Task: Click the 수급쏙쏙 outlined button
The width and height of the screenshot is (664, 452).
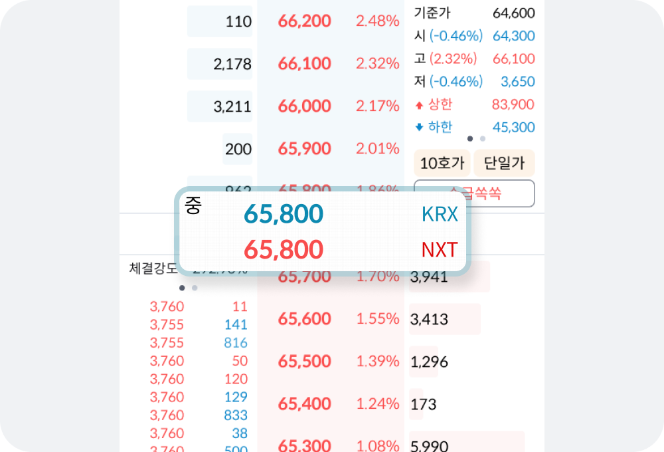Action: pyautogui.click(x=474, y=194)
